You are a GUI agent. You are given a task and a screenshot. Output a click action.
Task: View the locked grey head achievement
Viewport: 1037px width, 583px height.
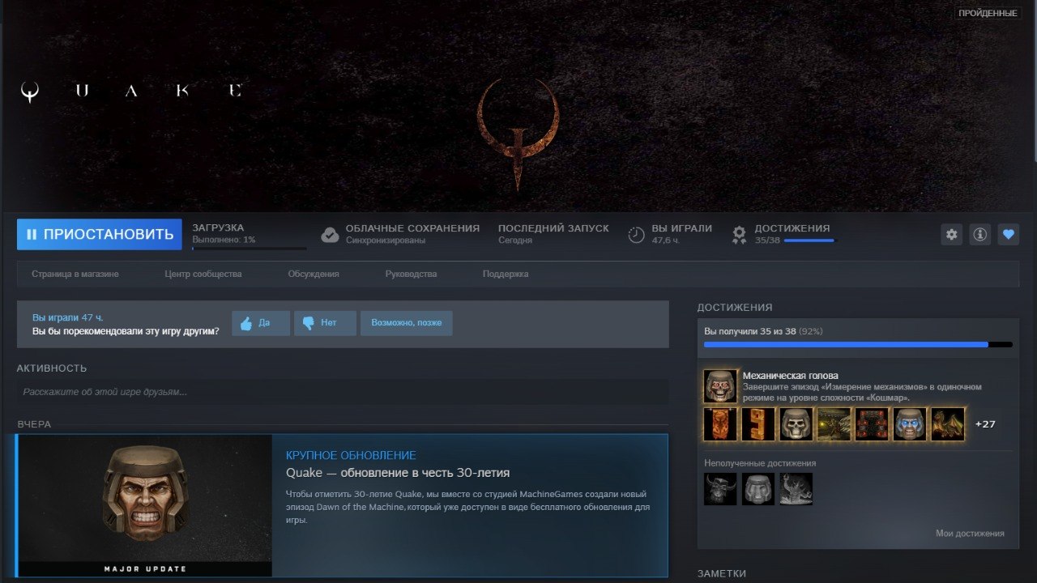pyautogui.click(x=758, y=489)
